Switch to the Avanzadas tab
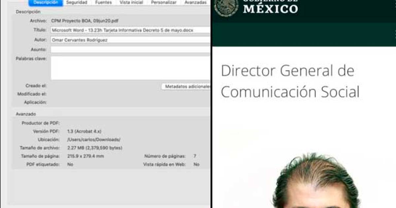Viewport: 396px width, 208px height. 196,2
